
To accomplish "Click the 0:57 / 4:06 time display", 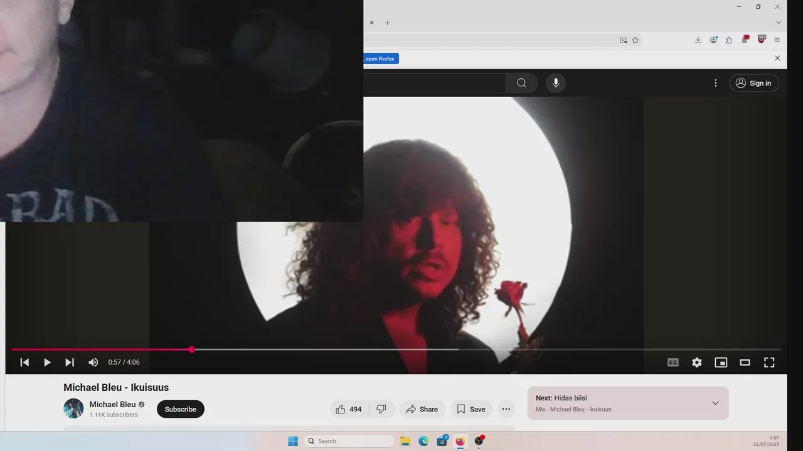I will pyautogui.click(x=124, y=362).
